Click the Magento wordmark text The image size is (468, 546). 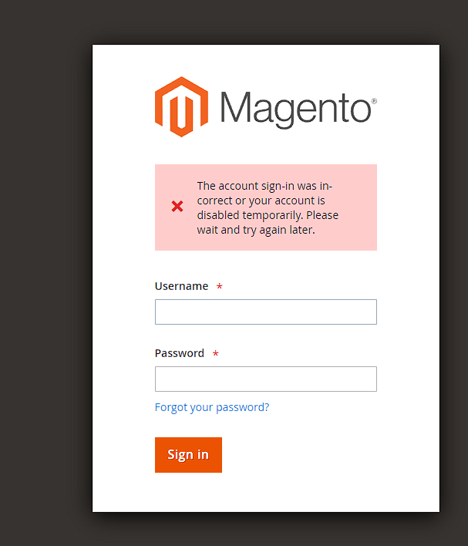(295, 109)
